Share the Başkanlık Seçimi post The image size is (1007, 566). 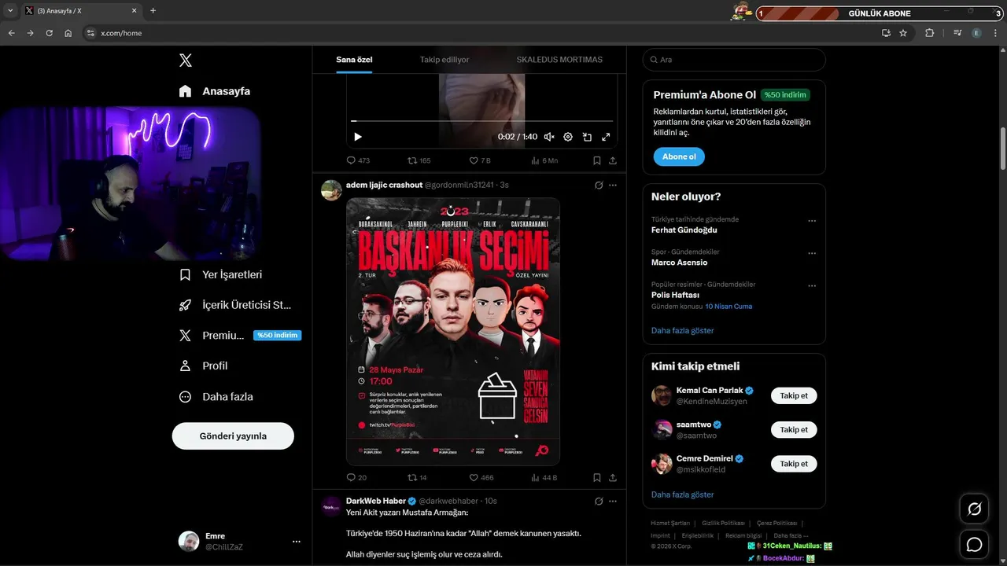tap(613, 477)
